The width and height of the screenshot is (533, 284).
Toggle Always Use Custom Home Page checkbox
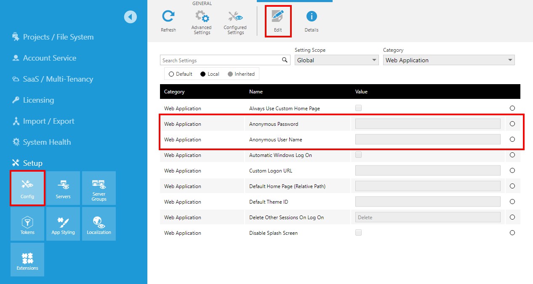(x=358, y=108)
